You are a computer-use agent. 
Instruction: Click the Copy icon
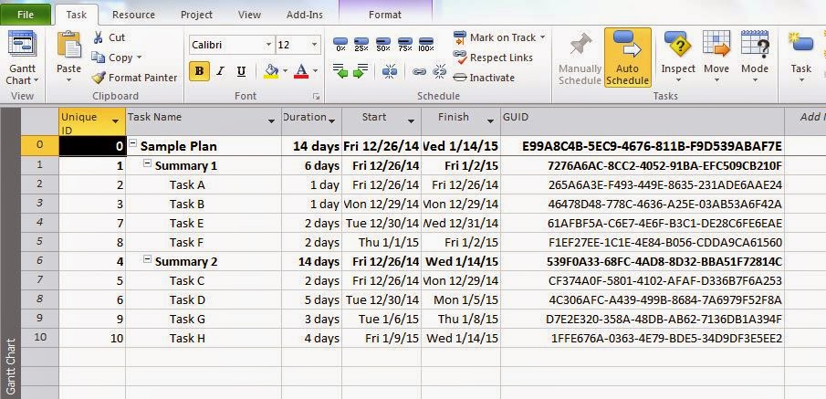point(98,57)
